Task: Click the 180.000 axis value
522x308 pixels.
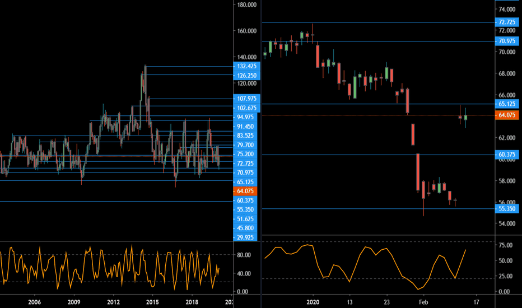Action: [246, 4]
